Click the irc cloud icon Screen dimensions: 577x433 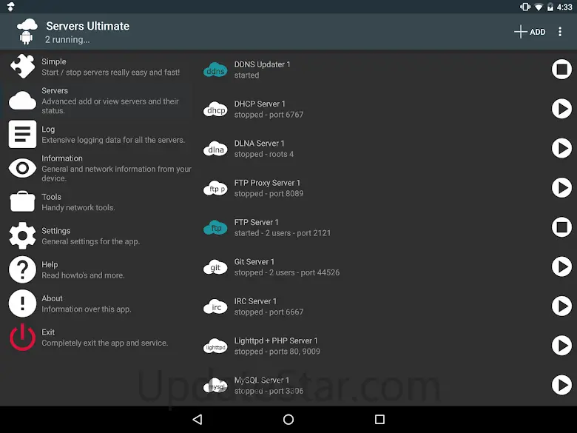pos(216,306)
